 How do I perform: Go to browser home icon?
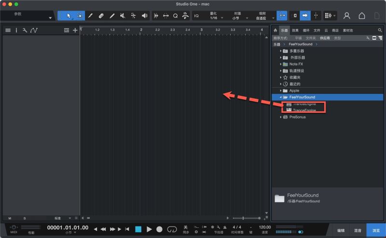(x=276, y=30)
